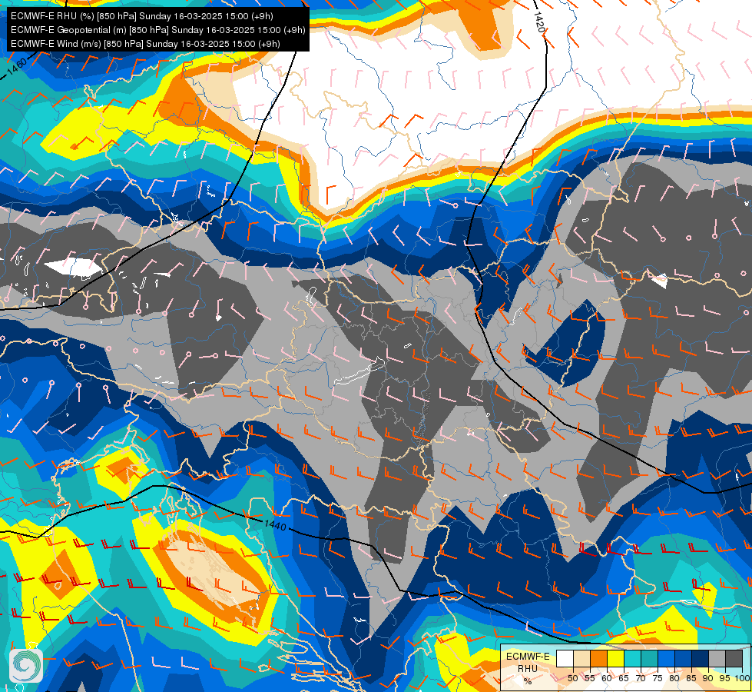Click the dark grey 95-100% legend swatch
The image size is (752, 692).
point(734,658)
